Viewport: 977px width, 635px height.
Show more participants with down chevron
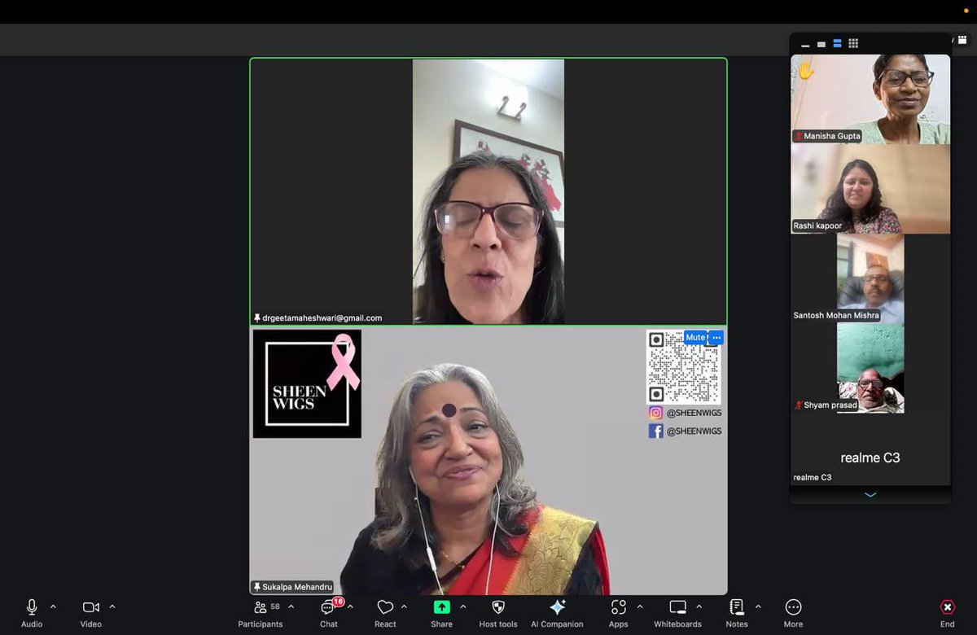[x=870, y=495]
